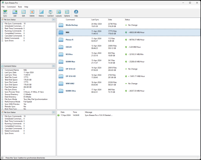201x160 pixels.
Task: Open the File menu
Action: click(x=3, y=7)
